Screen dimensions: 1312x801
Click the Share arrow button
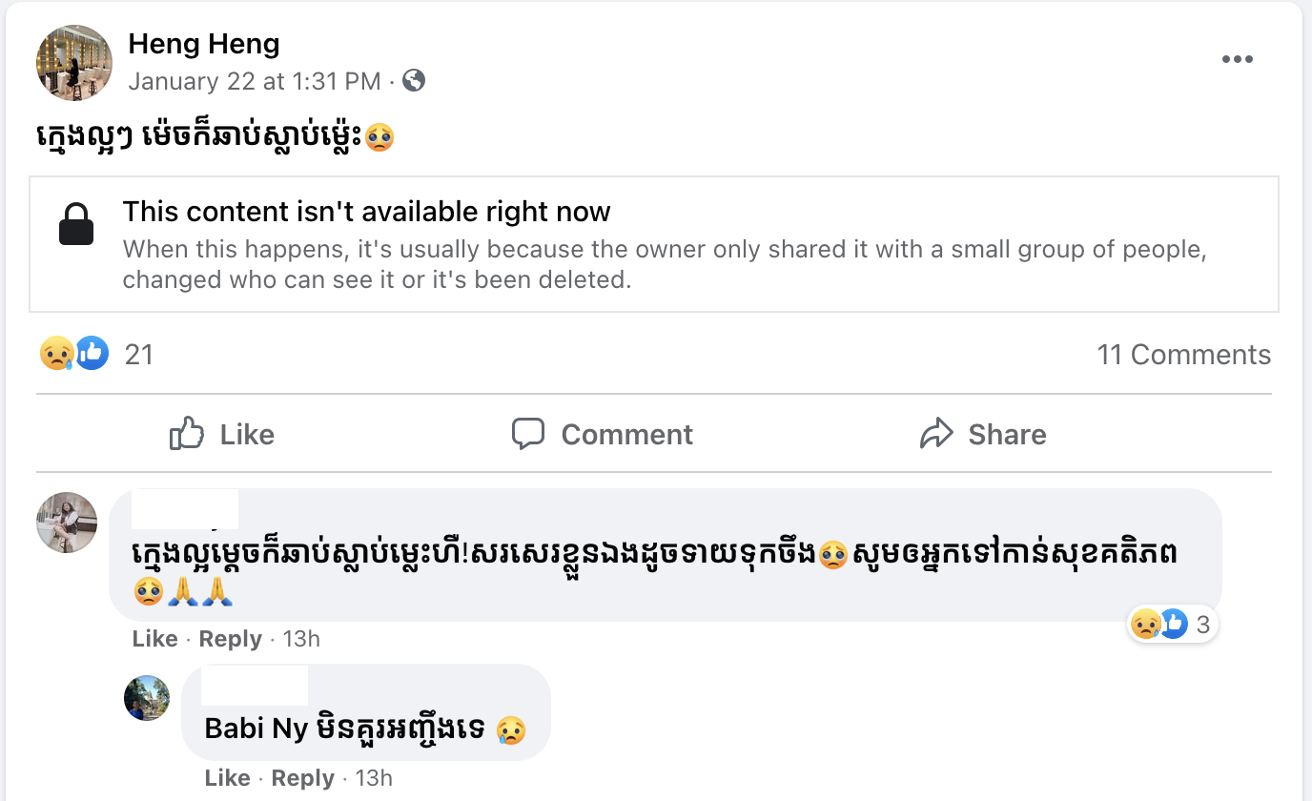983,434
